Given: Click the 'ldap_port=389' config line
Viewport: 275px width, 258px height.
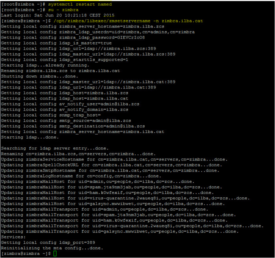Looking at the screenshot, I should coord(48,242).
